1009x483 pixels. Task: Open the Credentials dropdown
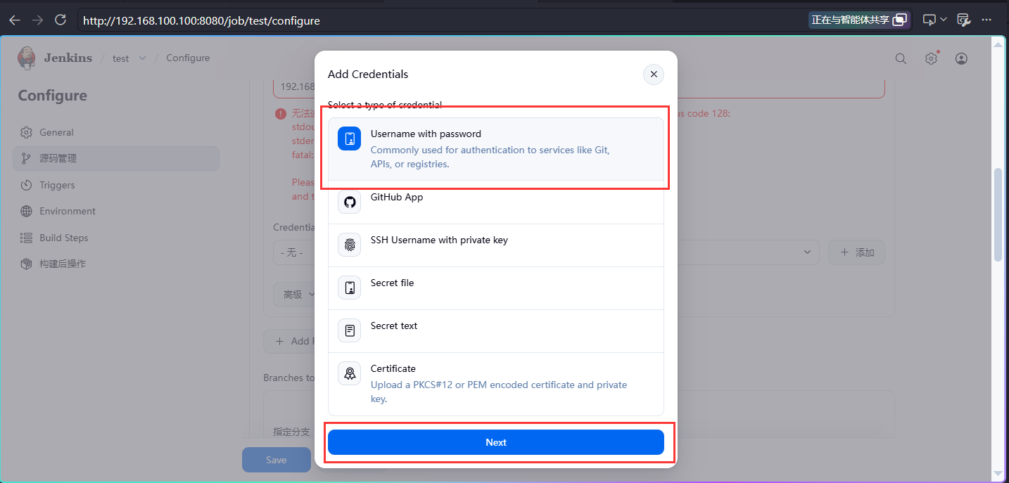[546, 252]
